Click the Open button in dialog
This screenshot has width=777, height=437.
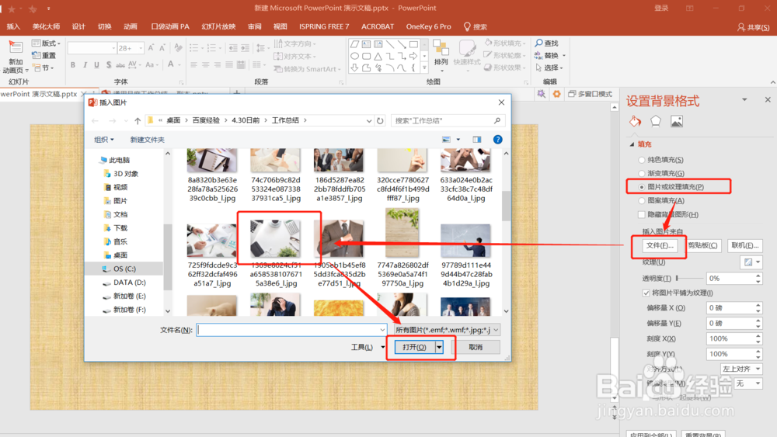pyautogui.click(x=415, y=347)
